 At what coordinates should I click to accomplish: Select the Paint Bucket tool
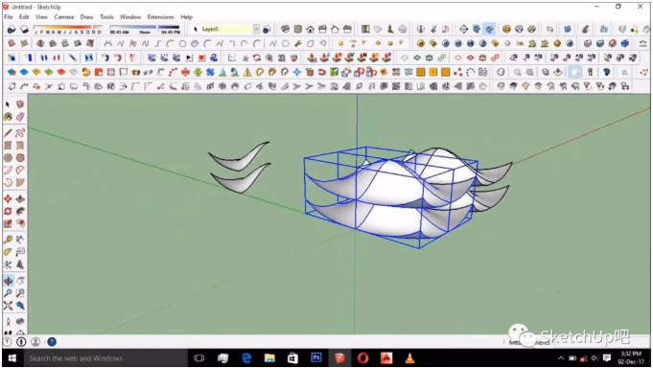[x=8, y=117]
